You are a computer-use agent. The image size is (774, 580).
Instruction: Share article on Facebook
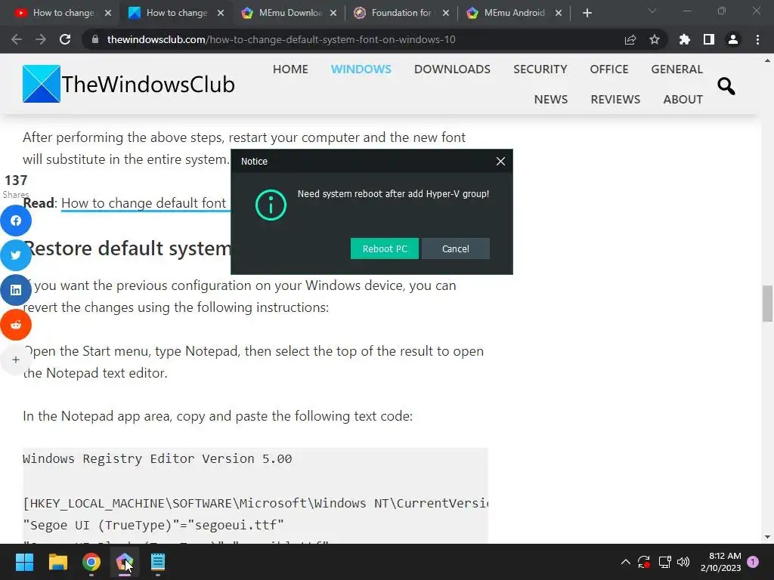coord(16,221)
